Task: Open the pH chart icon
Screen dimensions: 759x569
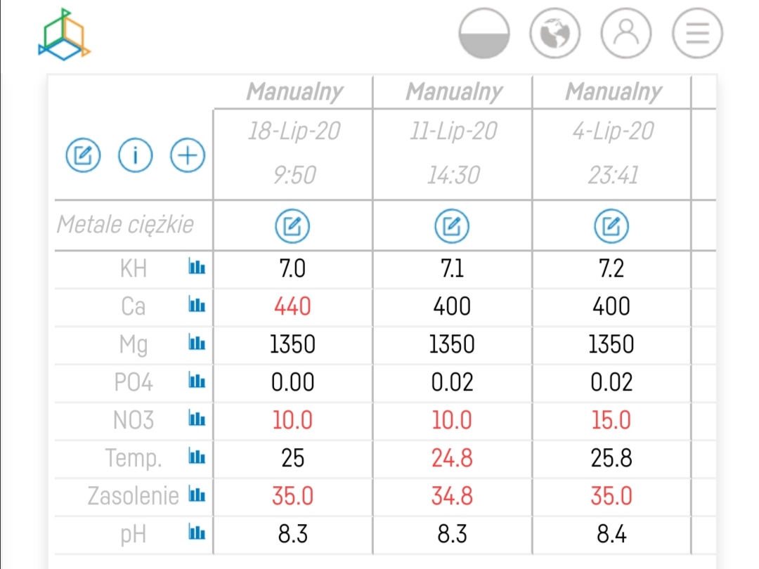Action: (197, 534)
